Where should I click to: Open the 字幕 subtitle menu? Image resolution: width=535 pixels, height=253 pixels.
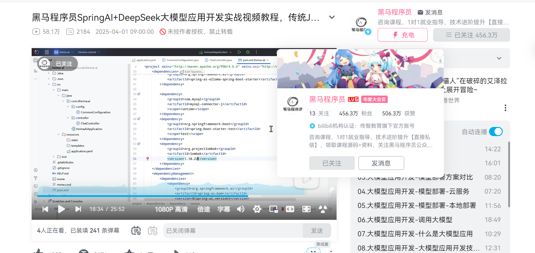pos(224,209)
